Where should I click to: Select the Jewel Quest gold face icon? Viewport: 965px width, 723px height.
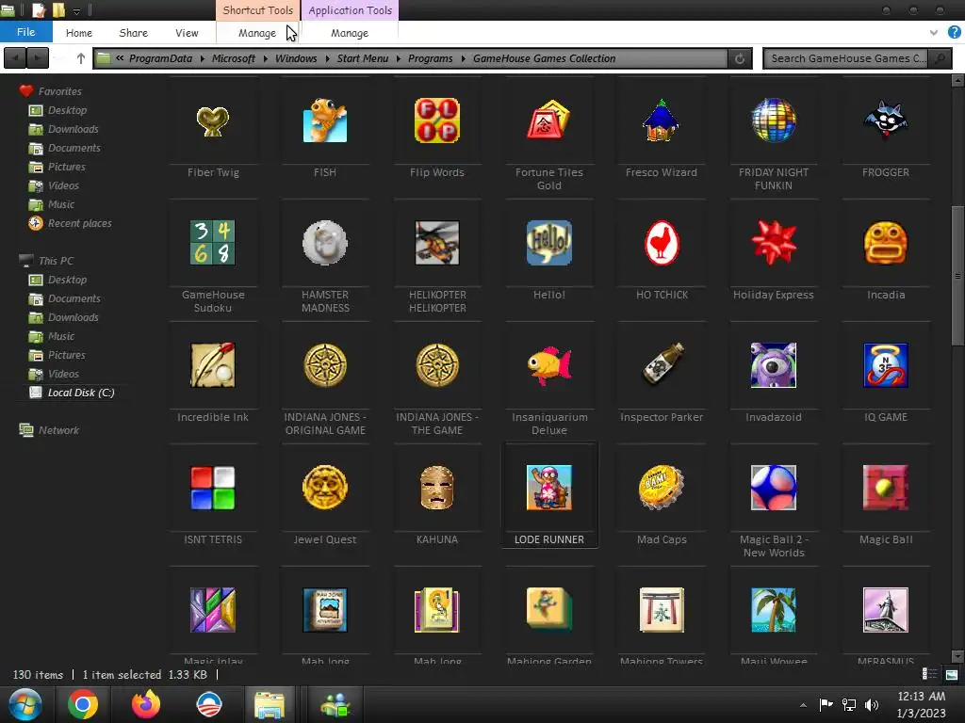[x=325, y=488]
